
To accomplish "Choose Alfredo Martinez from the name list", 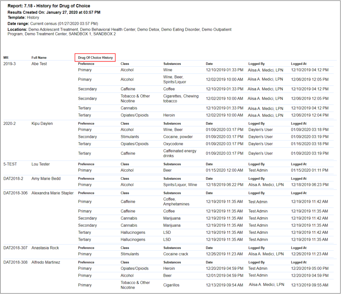I will pyautogui.click(x=46, y=262).
